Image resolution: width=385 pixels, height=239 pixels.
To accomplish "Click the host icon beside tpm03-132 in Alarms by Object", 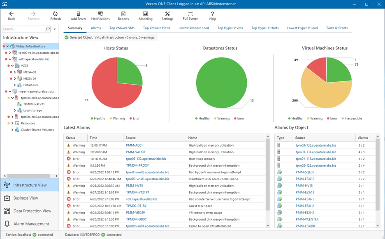I will click(279, 145).
